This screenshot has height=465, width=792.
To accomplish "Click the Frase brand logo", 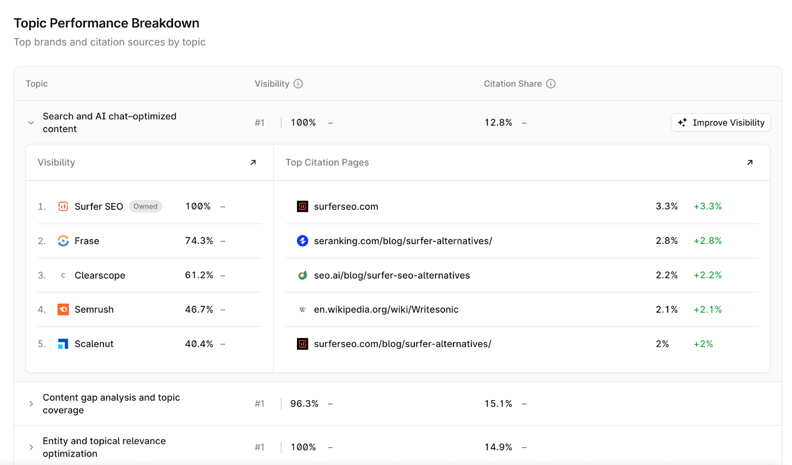I will pyautogui.click(x=63, y=241).
